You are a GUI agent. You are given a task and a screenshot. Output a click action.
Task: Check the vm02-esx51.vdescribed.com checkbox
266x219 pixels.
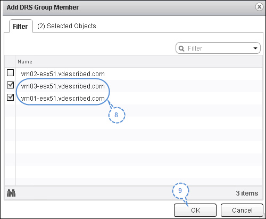click(x=10, y=73)
